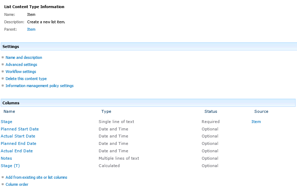
Task: Open the Actual Start Date column
Action: tap(18, 136)
